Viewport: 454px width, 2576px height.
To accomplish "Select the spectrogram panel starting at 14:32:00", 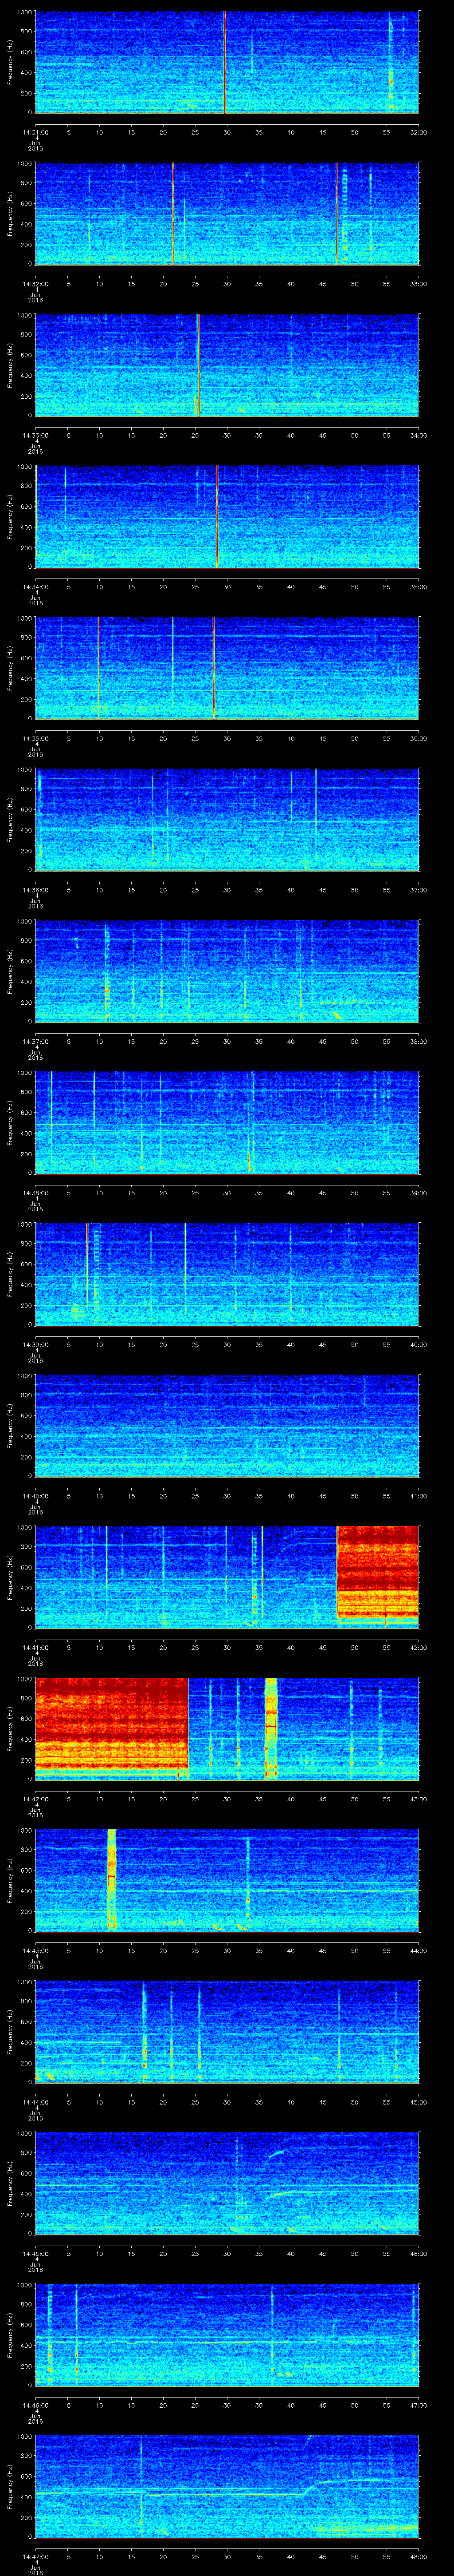I will point(227,214).
